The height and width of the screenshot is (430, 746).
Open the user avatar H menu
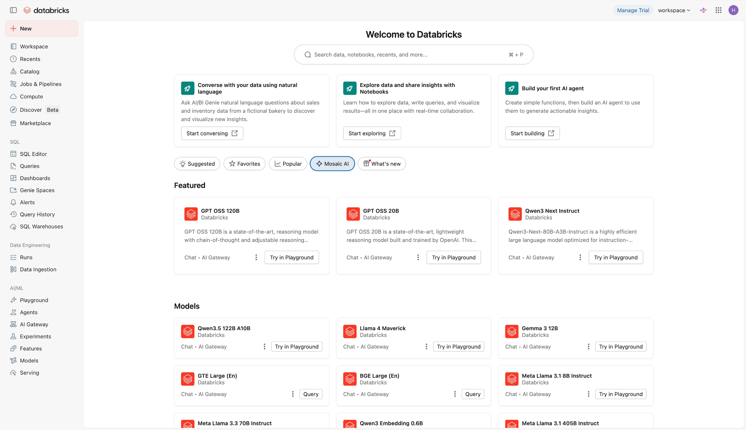733,10
